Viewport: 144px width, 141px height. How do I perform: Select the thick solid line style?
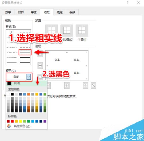[x=25, y=57]
